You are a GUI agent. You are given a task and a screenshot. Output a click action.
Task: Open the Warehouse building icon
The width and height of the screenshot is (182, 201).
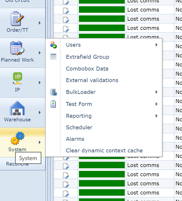[17, 108]
